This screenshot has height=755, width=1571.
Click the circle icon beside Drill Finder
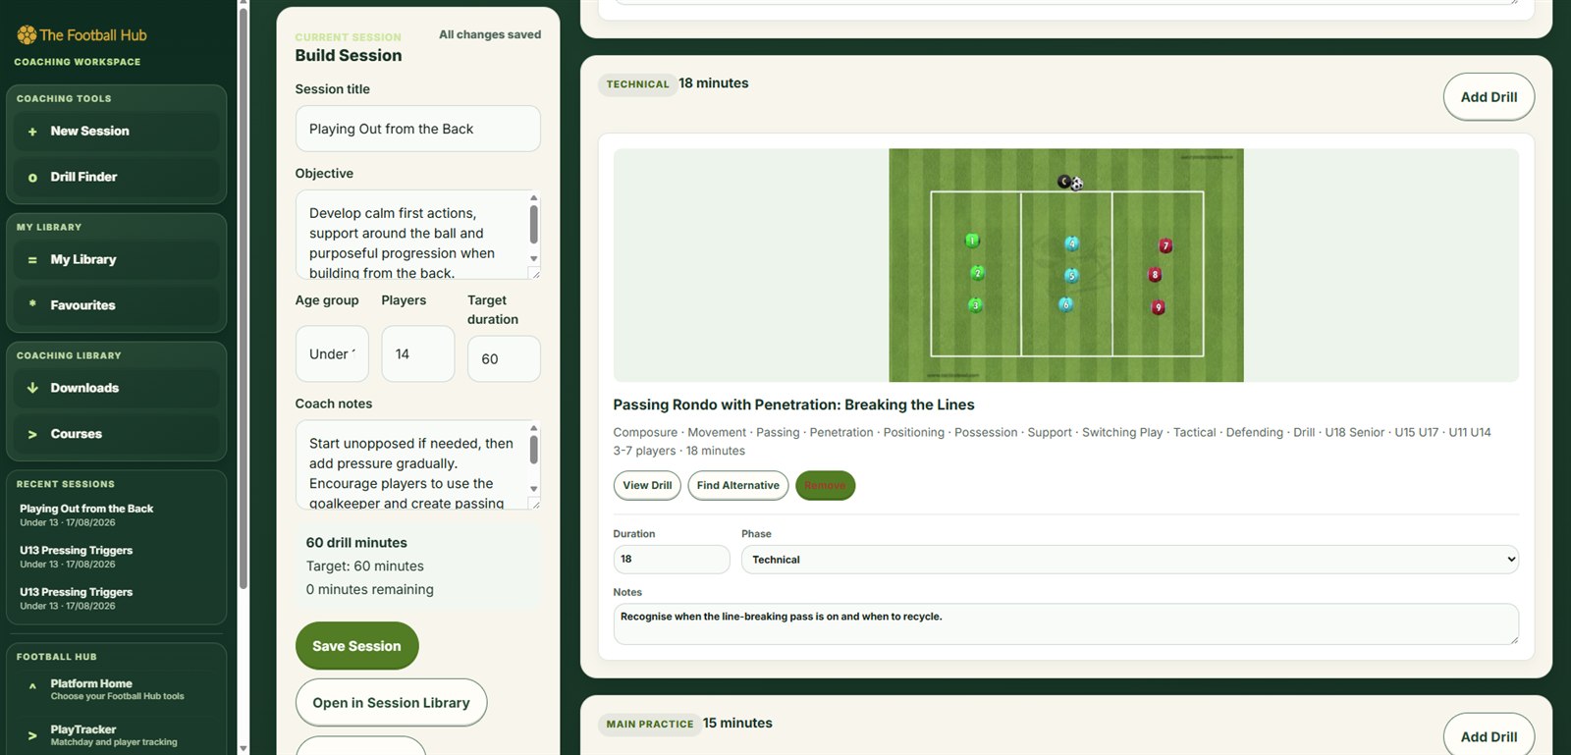[32, 178]
